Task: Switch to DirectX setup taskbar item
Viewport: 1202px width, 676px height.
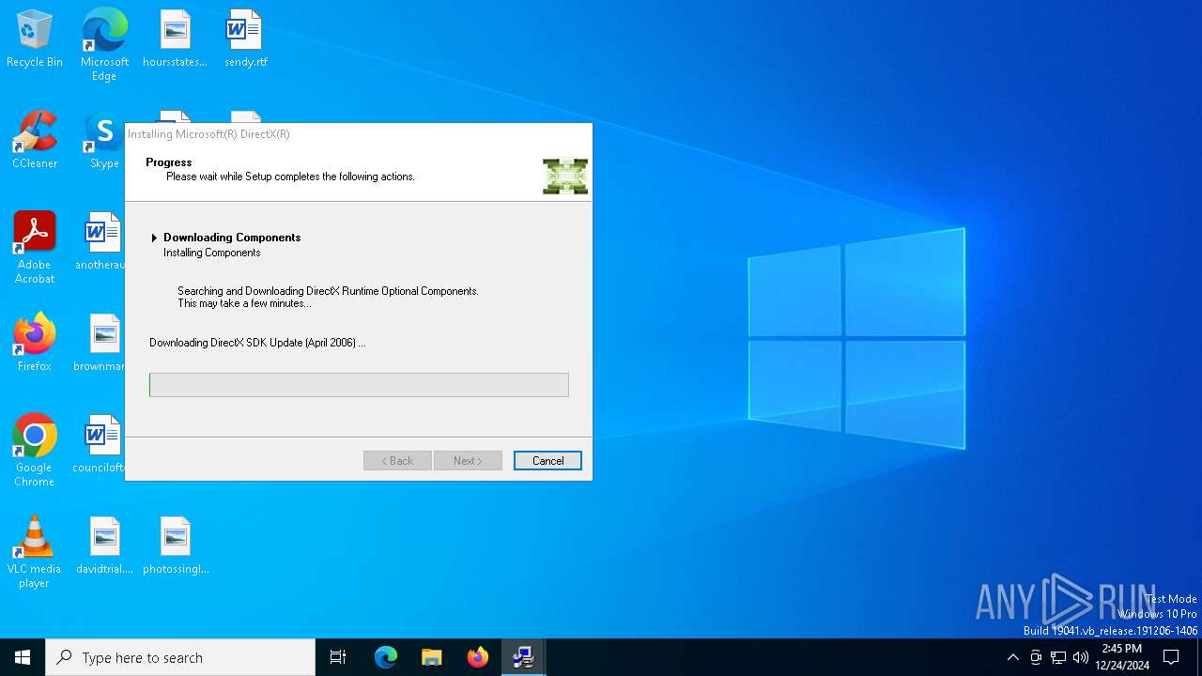Action: [x=524, y=657]
